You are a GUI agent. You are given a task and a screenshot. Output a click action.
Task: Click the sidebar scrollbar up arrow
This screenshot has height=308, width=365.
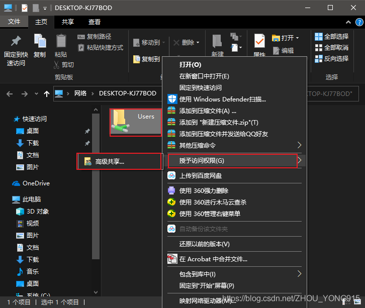96,110
